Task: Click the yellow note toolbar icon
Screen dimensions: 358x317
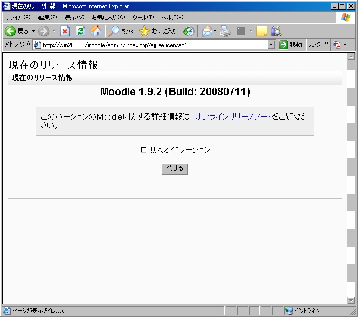Action: 261,31
